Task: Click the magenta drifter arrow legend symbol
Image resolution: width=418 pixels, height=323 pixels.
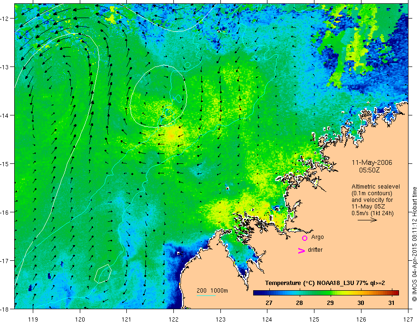Action: click(302, 250)
